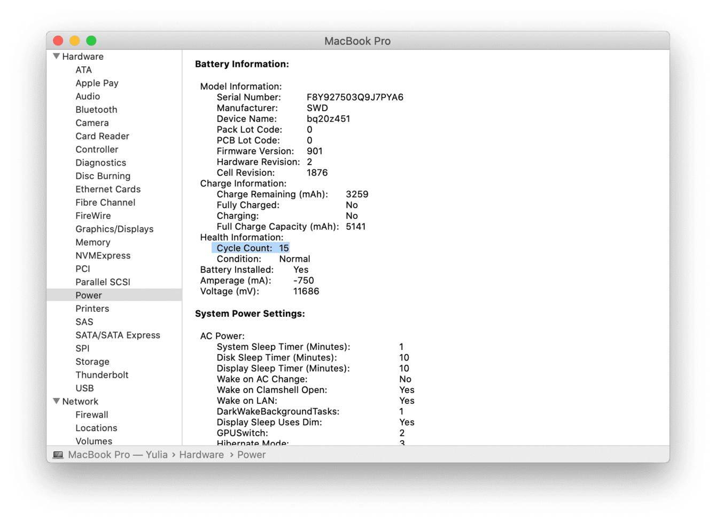
Task: Click Cell Revision value 1876
Action: pyautogui.click(x=317, y=173)
